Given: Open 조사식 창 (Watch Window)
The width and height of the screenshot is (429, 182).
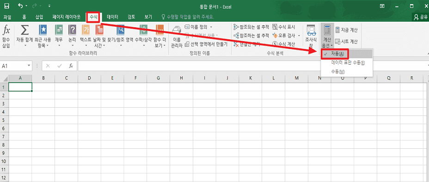Looking at the screenshot, I should pyautogui.click(x=311, y=36).
